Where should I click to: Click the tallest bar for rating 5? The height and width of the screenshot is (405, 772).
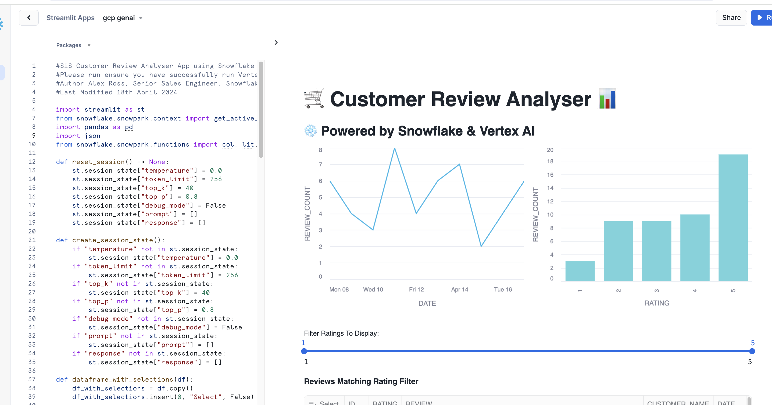(733, 217)
